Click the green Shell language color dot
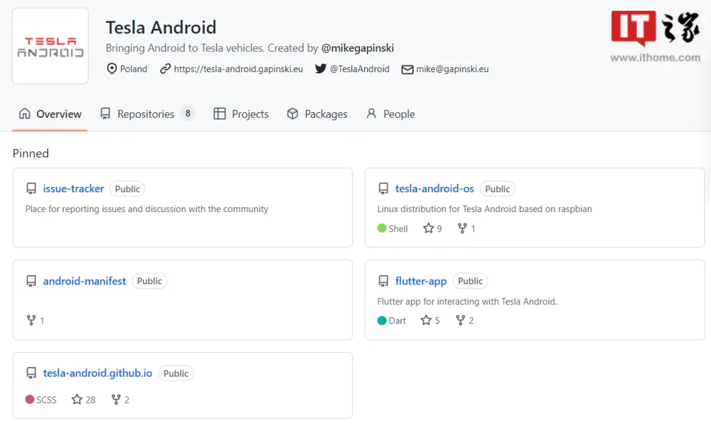711x426 pixels. pos(382,228)
